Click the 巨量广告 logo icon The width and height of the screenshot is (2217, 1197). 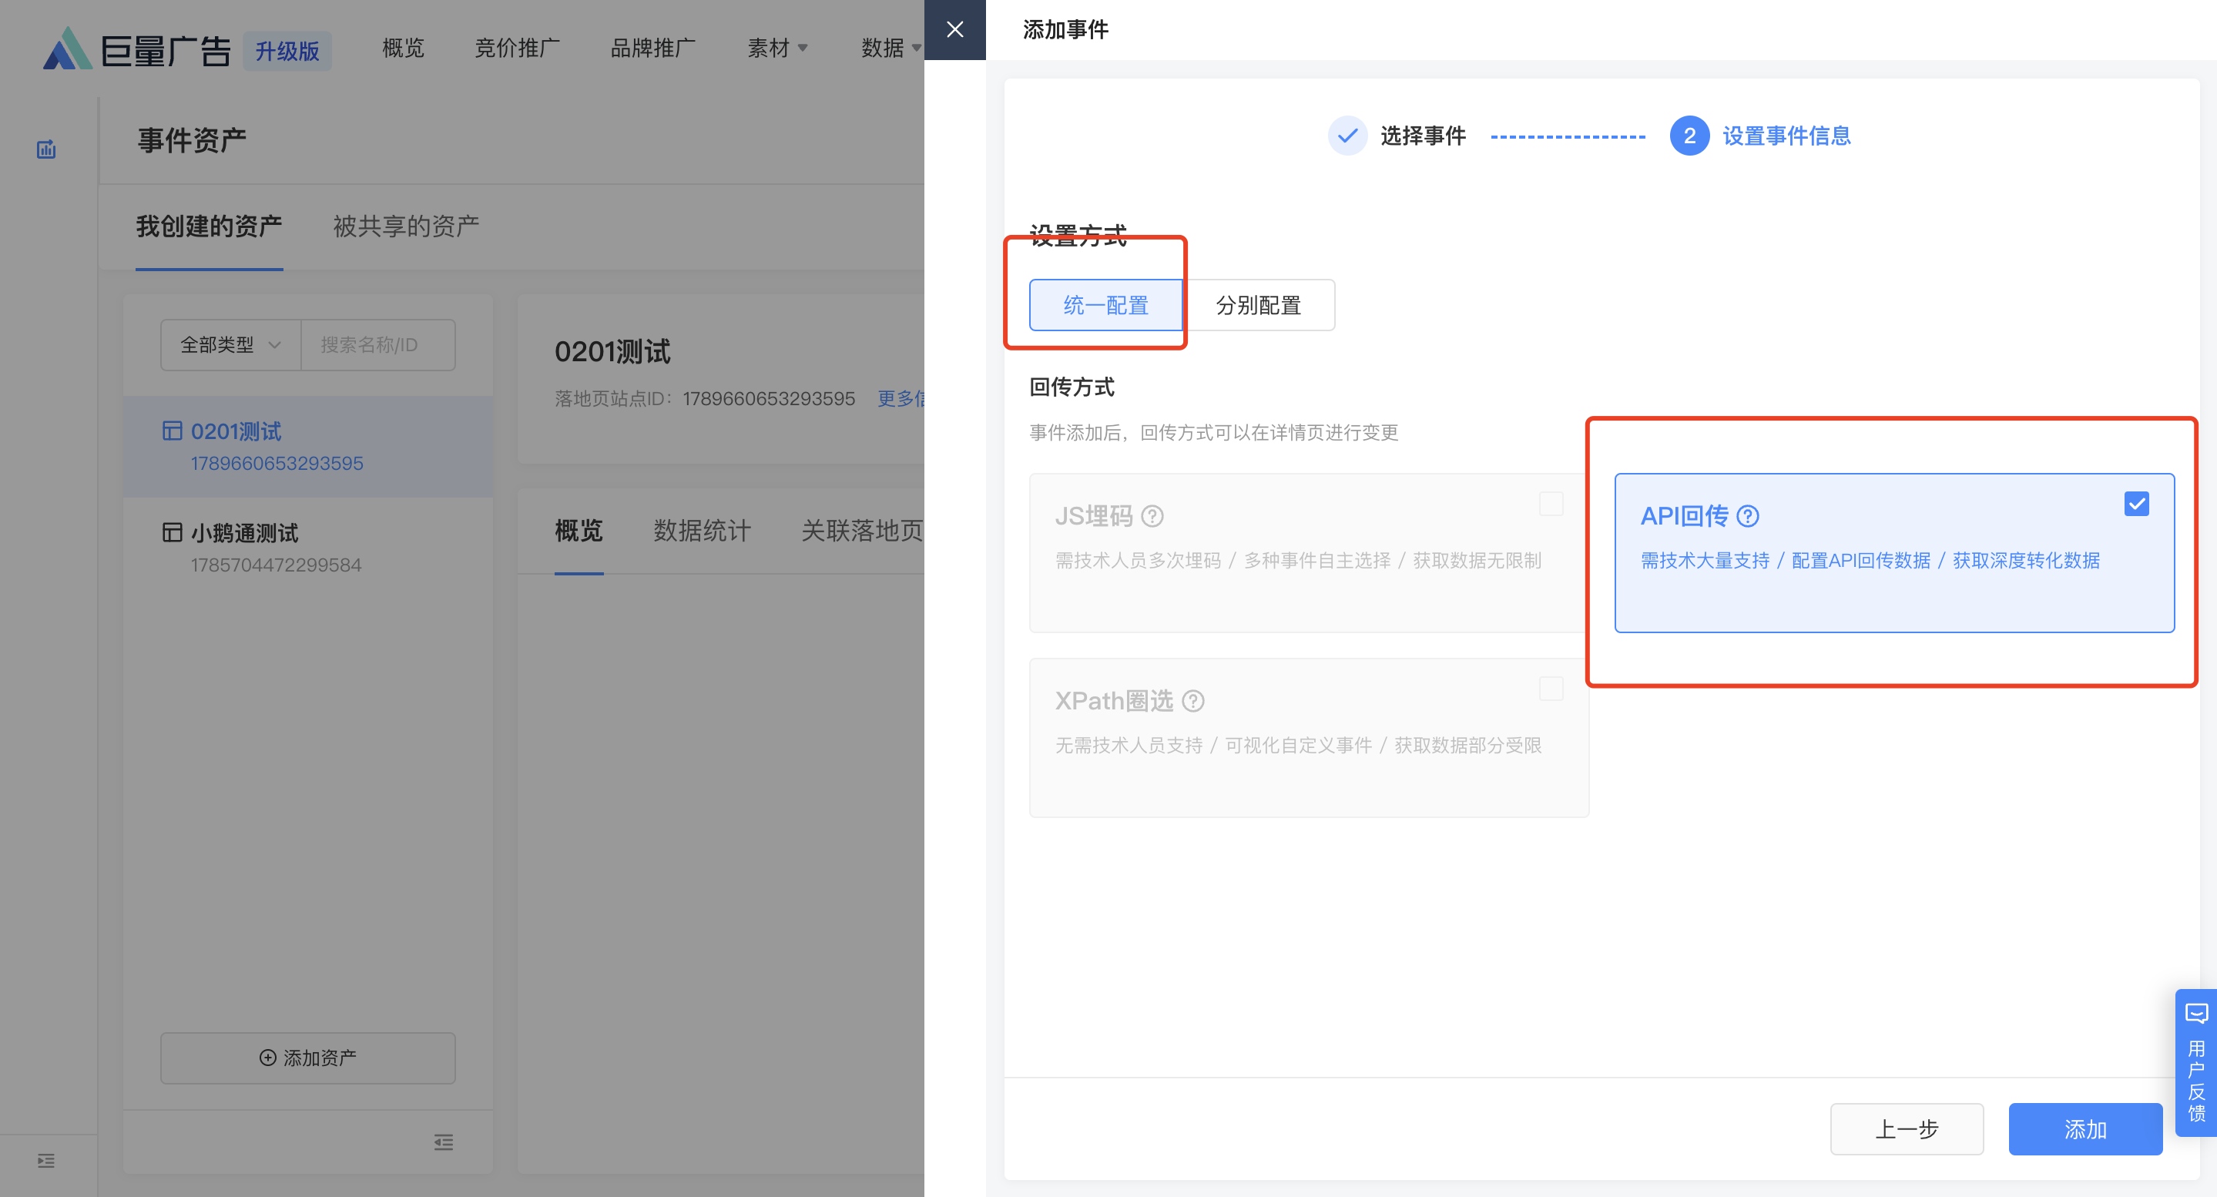tap(67, 49)
